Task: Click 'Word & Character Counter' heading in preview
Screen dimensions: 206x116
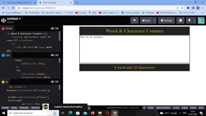Action: tap(135, 31)
